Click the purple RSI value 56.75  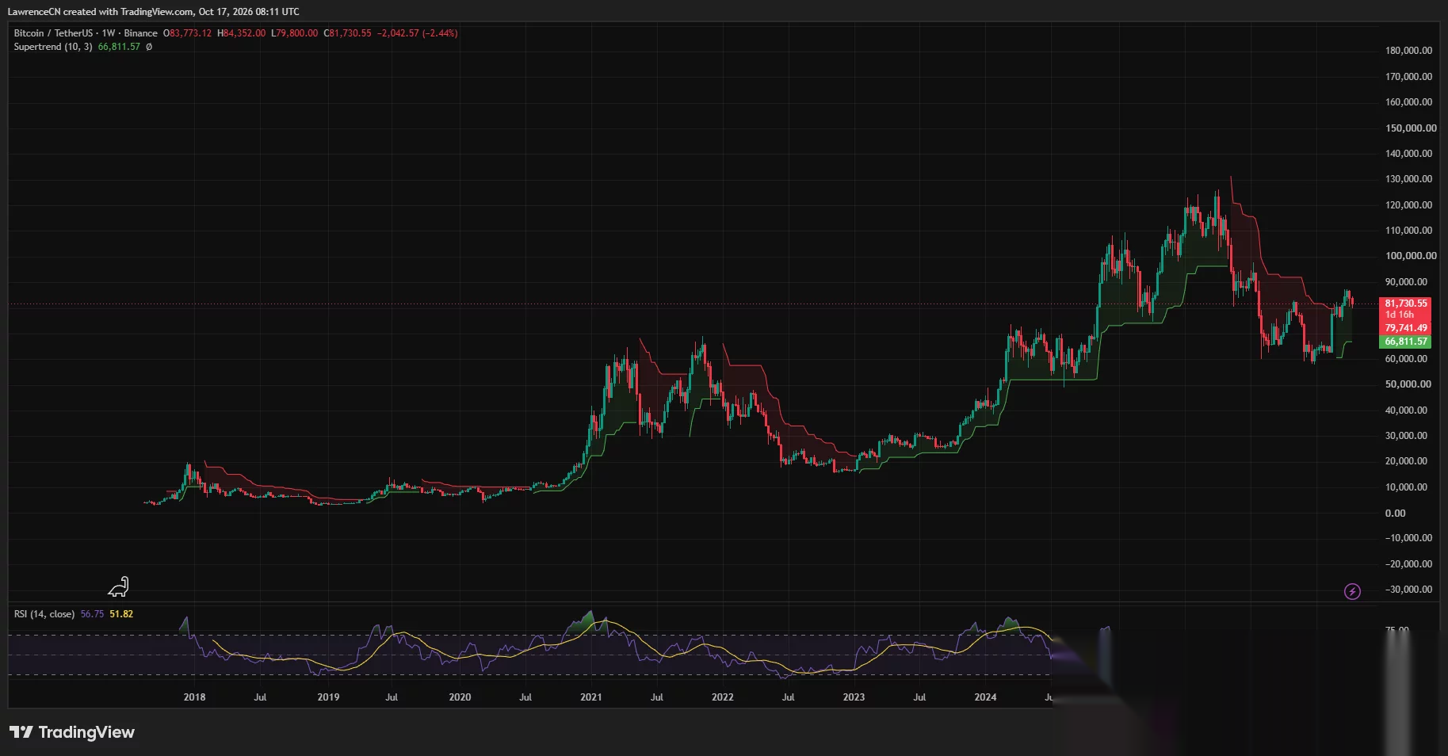click(x=92, y=614)
